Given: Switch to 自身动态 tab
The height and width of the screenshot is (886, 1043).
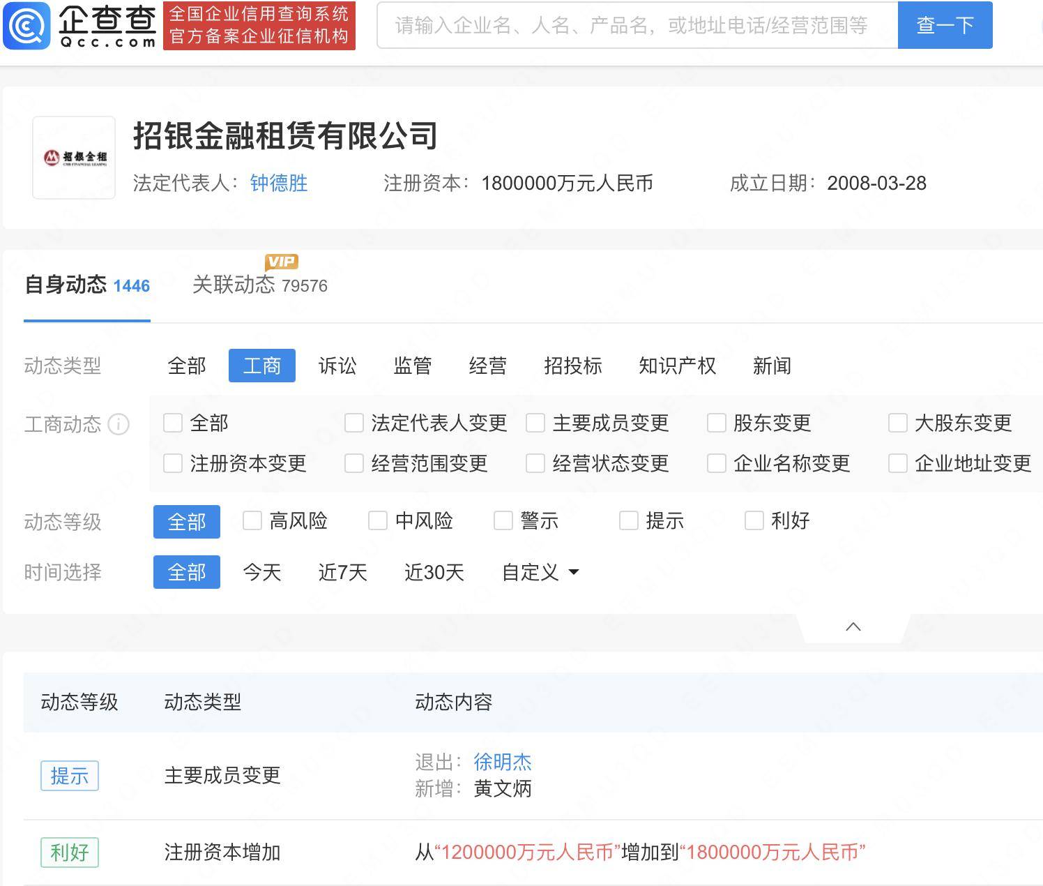Looking at the screenshot, I should [x=87, y=285].
